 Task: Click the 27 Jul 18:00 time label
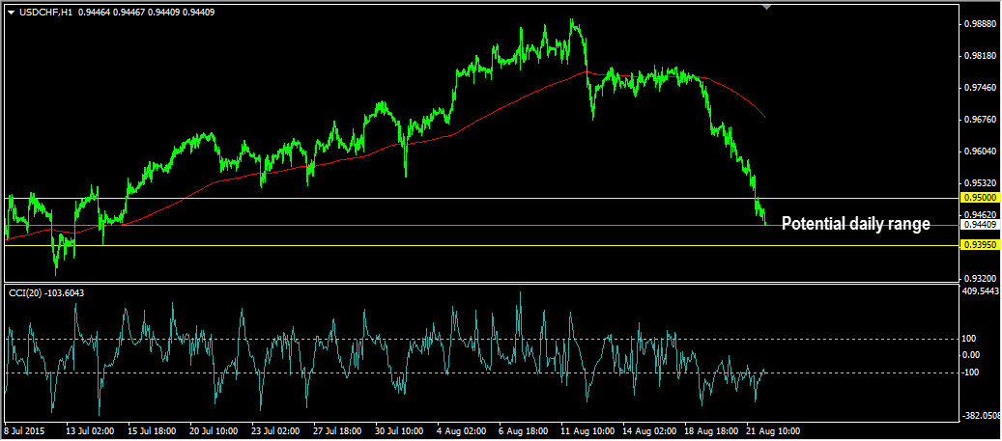pyautogui.click(x=337, y=430)
